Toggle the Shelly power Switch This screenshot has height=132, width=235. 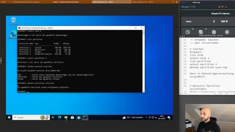coord(188,22)
